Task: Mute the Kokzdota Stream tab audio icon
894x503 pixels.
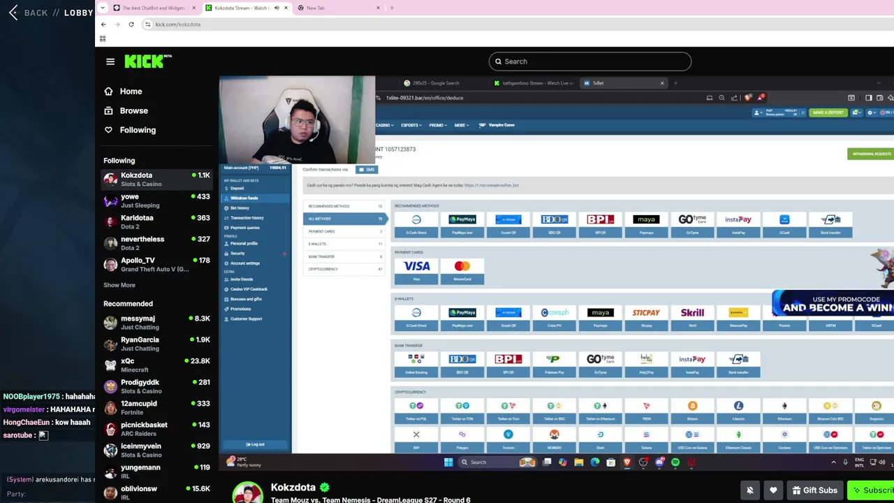Action: pos(277,8)
